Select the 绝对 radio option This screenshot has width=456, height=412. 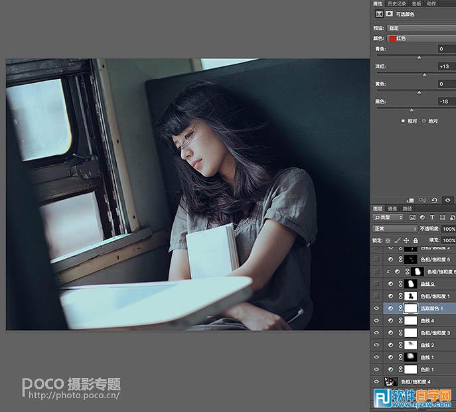click(x=423, y=121)
